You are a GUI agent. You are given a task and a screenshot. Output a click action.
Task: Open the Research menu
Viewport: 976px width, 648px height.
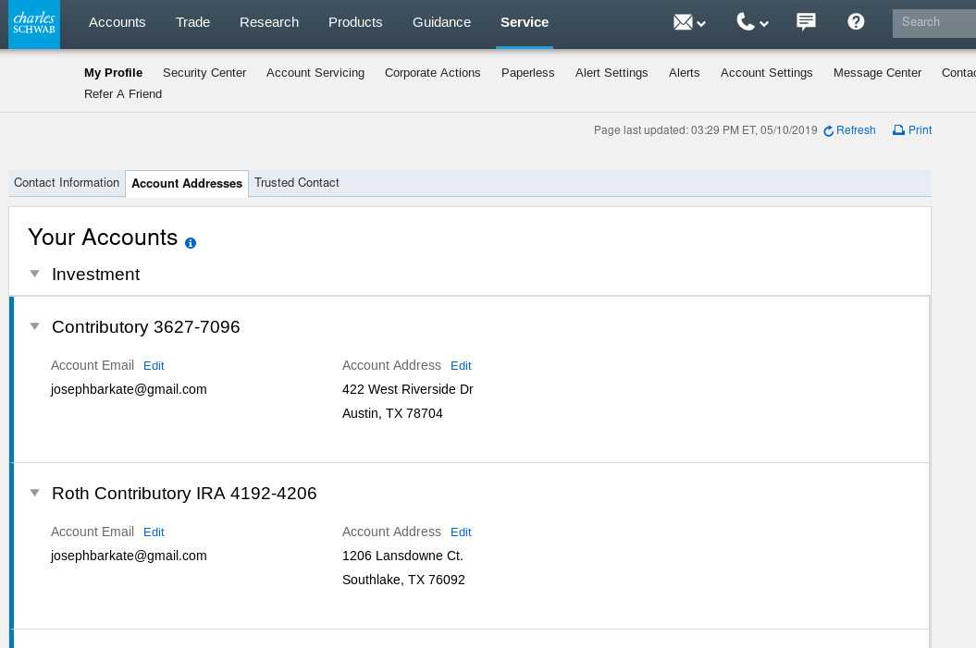269,22
